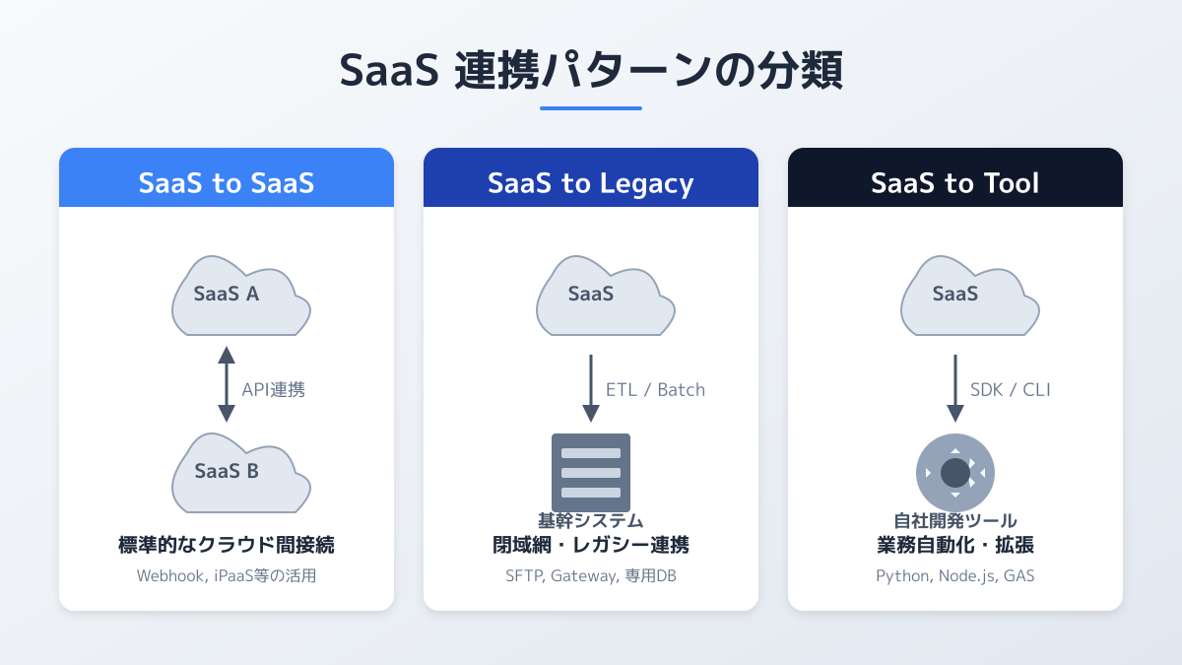Screen dimensions: 1182x665
Task: Click the double-headed API連携 arrow
Action: (227, 384)
